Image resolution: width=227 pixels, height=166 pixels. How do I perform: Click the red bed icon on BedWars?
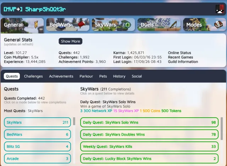[82, 25]
